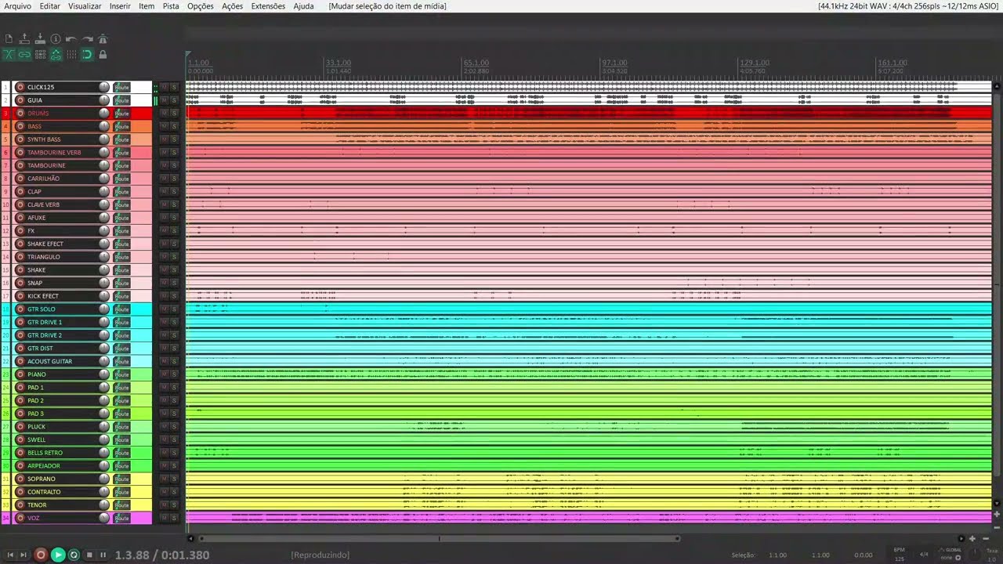The height and width of the screenshot is (564, 1003).
Task: Toggle the locking padlock icon
Action: click(x=103, y=55)
